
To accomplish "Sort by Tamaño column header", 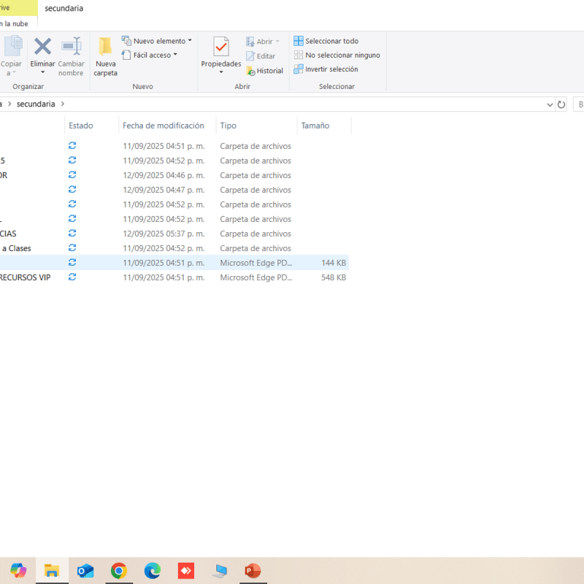I will 315,126.
